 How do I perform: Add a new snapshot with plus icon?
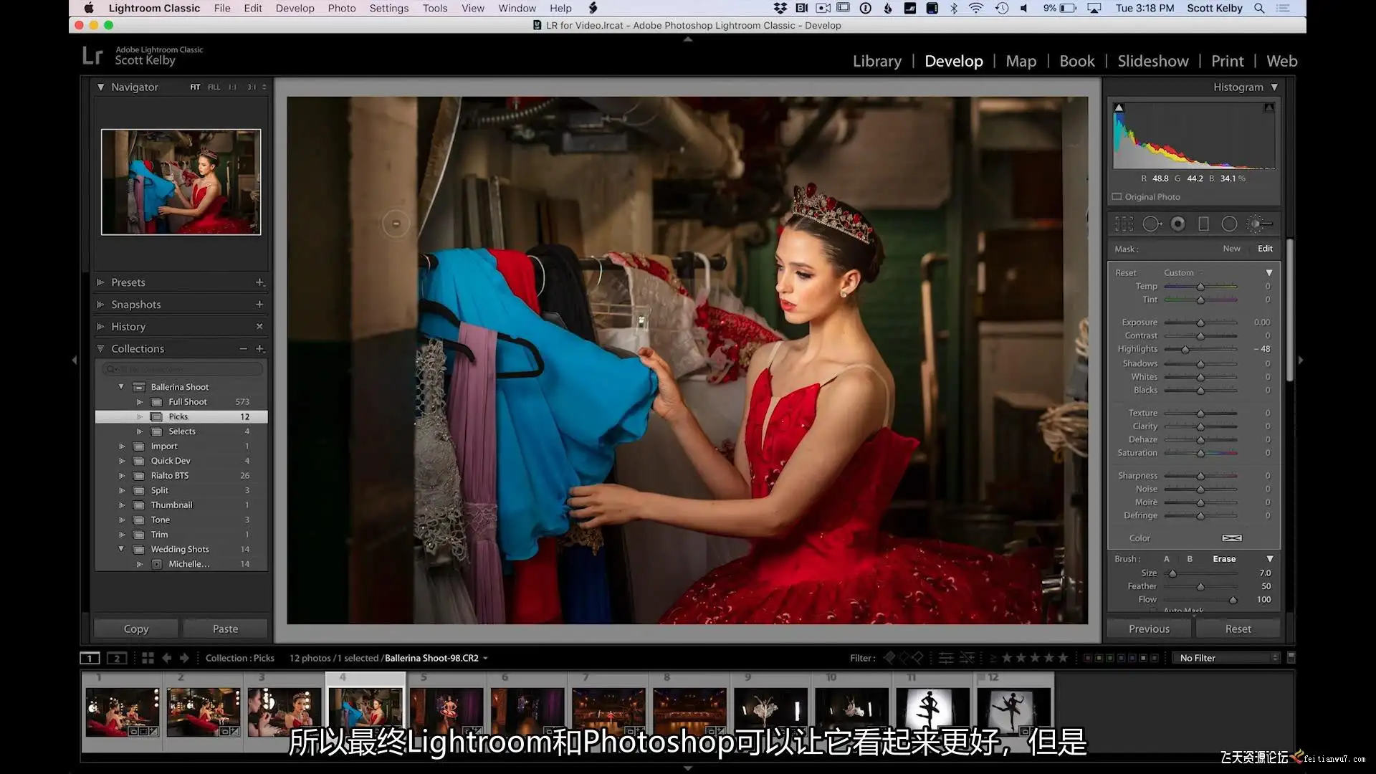259,305
